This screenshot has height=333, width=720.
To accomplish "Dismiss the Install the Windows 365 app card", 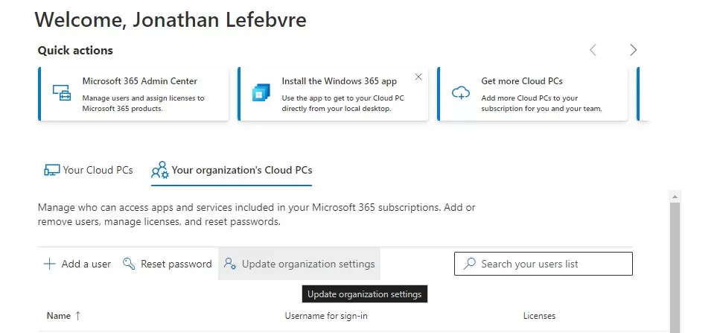I will pos(418,77).
